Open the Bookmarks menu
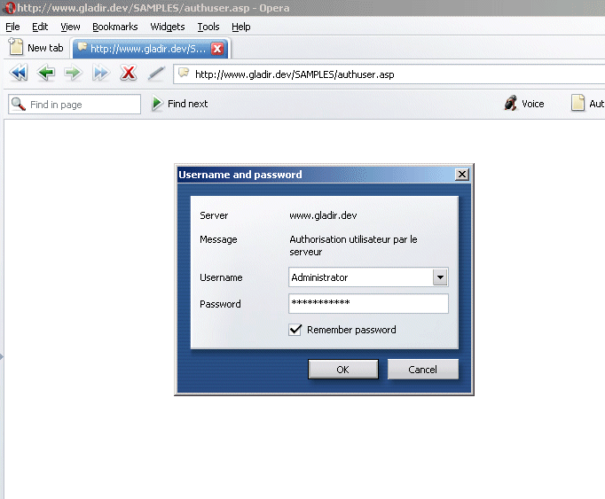Viewport: 605px width, 499px height. 115,27
